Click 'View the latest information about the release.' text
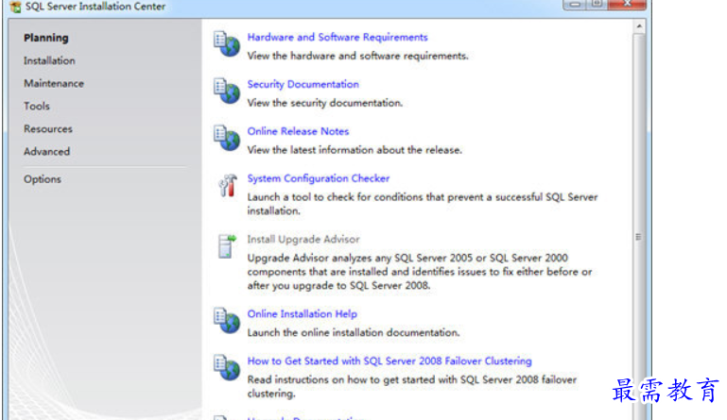 [x=355, y=150]
